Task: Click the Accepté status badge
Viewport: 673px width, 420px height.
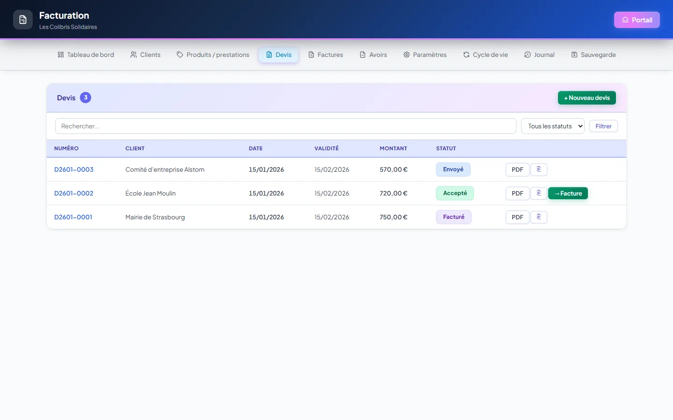Action: coord(455,193)
